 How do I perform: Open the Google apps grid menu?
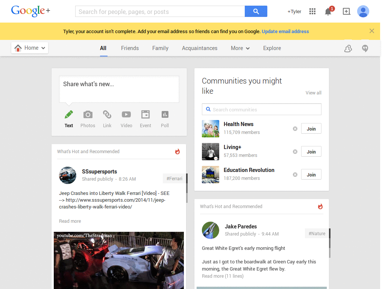pyautogui.click(x=312, y=11)
